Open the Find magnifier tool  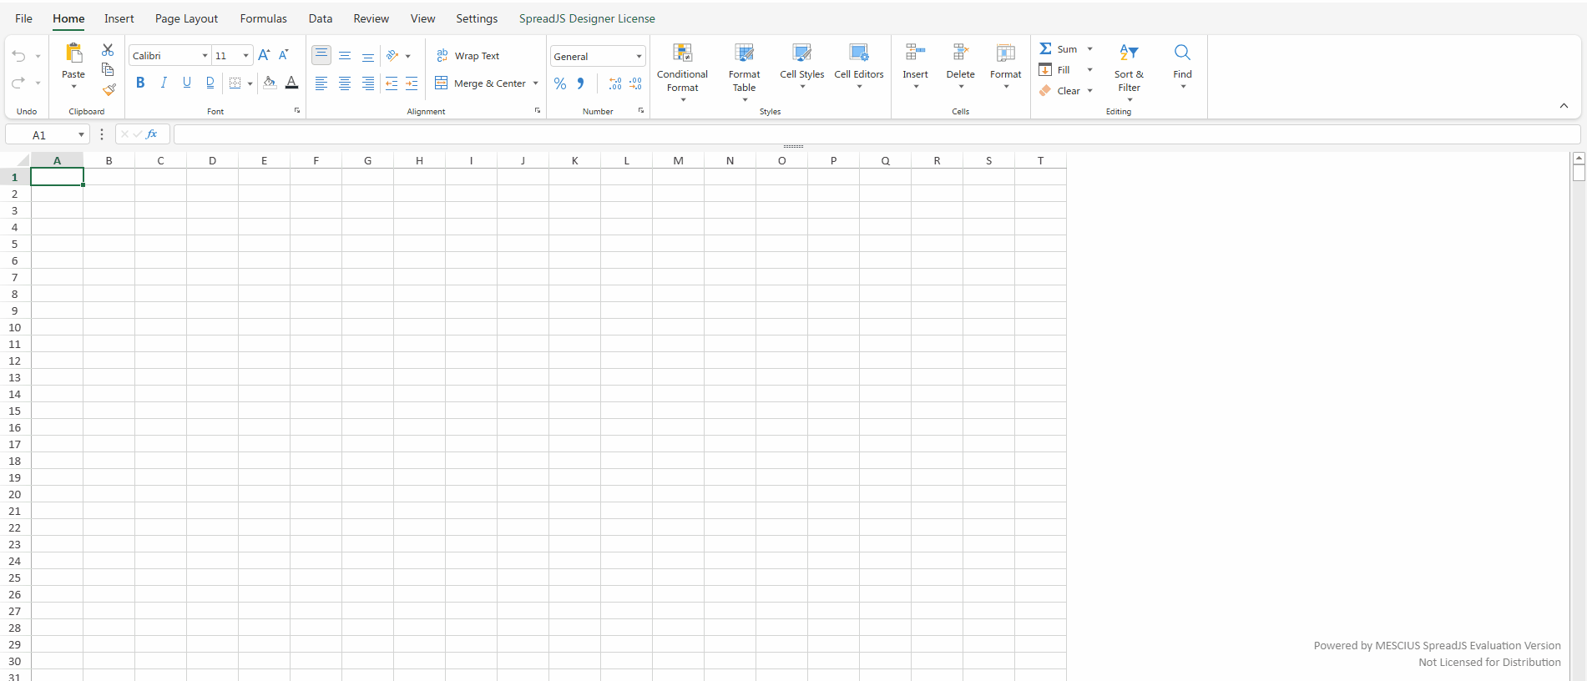pos(1182,53)
